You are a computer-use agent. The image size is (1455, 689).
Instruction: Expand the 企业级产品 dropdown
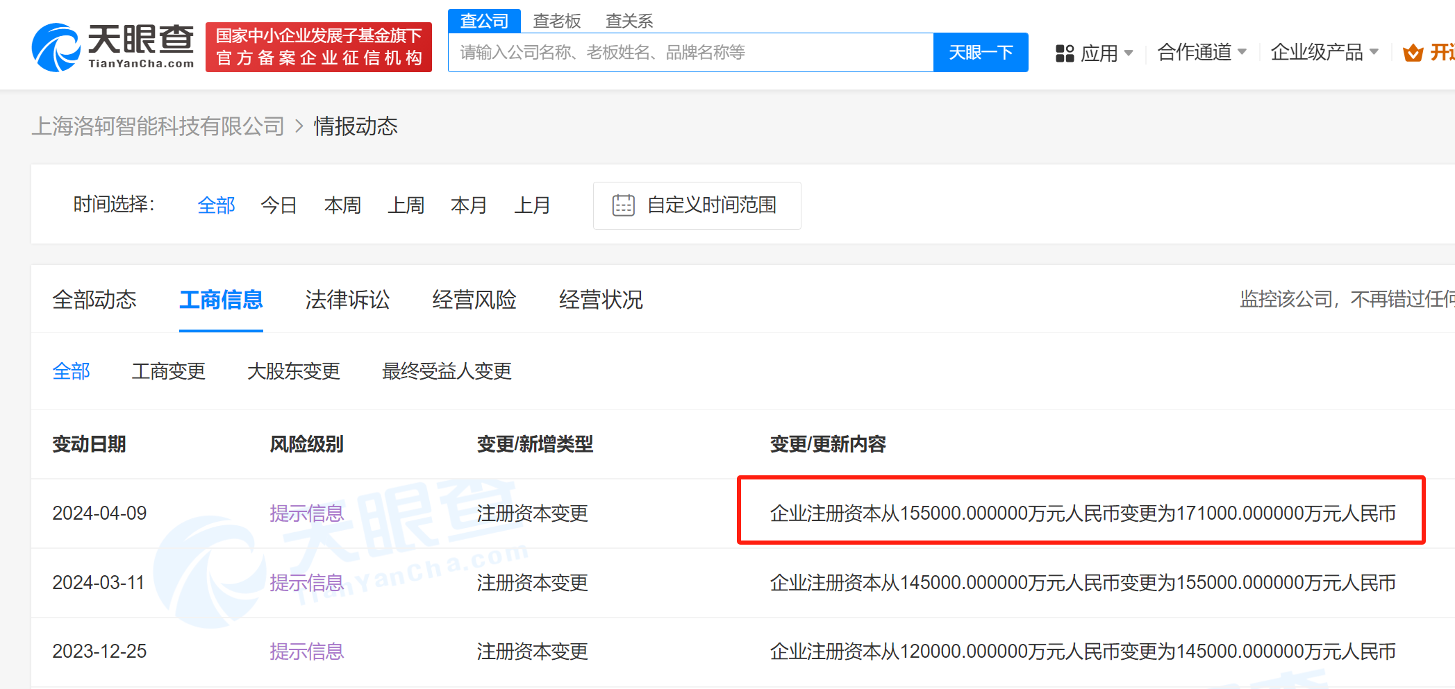click(1324, 52)
